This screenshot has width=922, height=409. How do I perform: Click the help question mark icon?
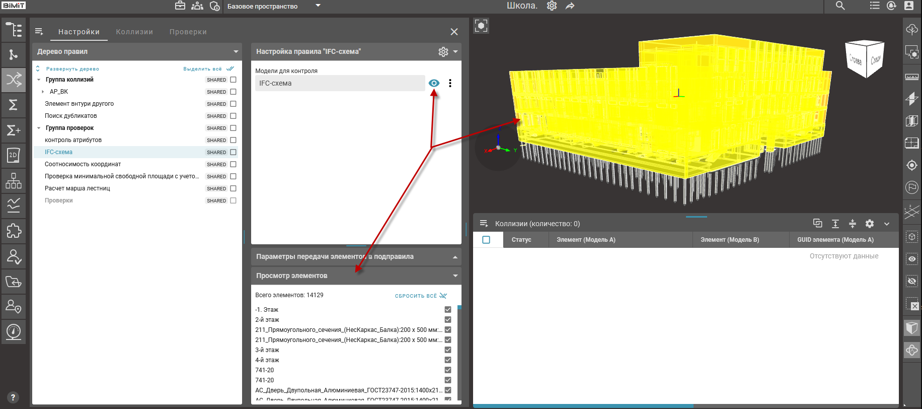pyautogui.click(x=13, y=397)
